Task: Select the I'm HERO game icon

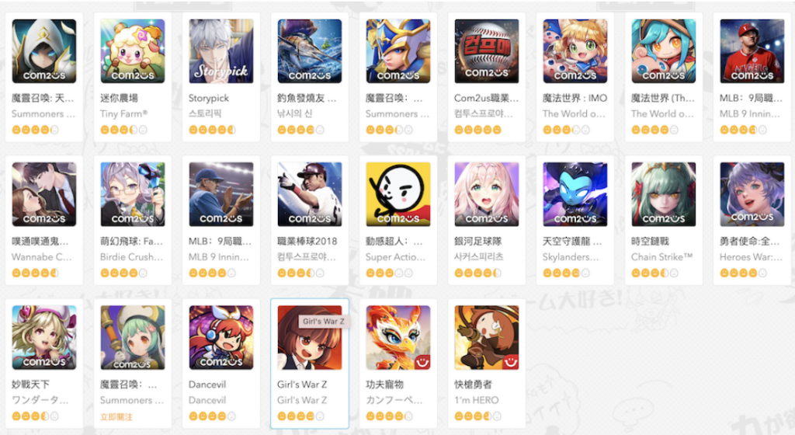Action: [x=486, y=338]
